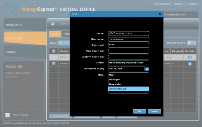Close the User dialog with X
202x127 pixels.
click(x=160, y=14)
